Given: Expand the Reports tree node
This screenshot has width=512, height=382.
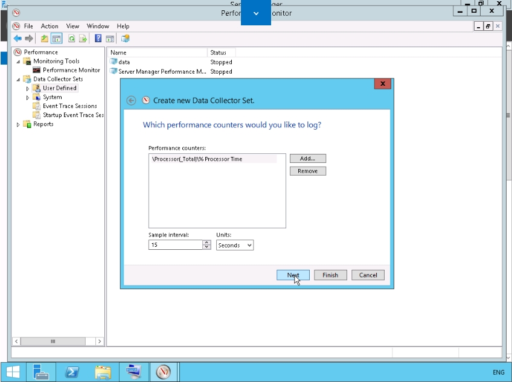Looking at the screenshot, I should click(18, 125).
